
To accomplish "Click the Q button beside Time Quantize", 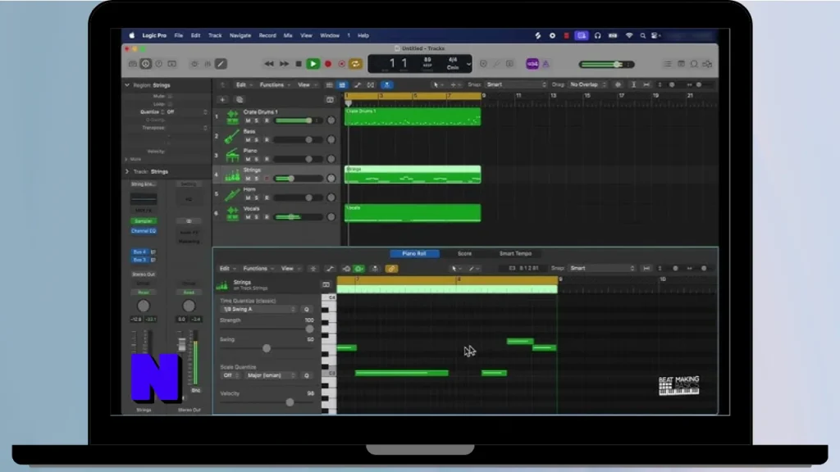I will [x=307, y=309].
